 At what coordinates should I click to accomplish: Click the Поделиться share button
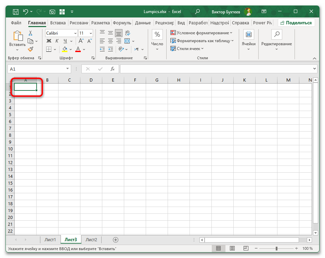click(x=296, y=23)
